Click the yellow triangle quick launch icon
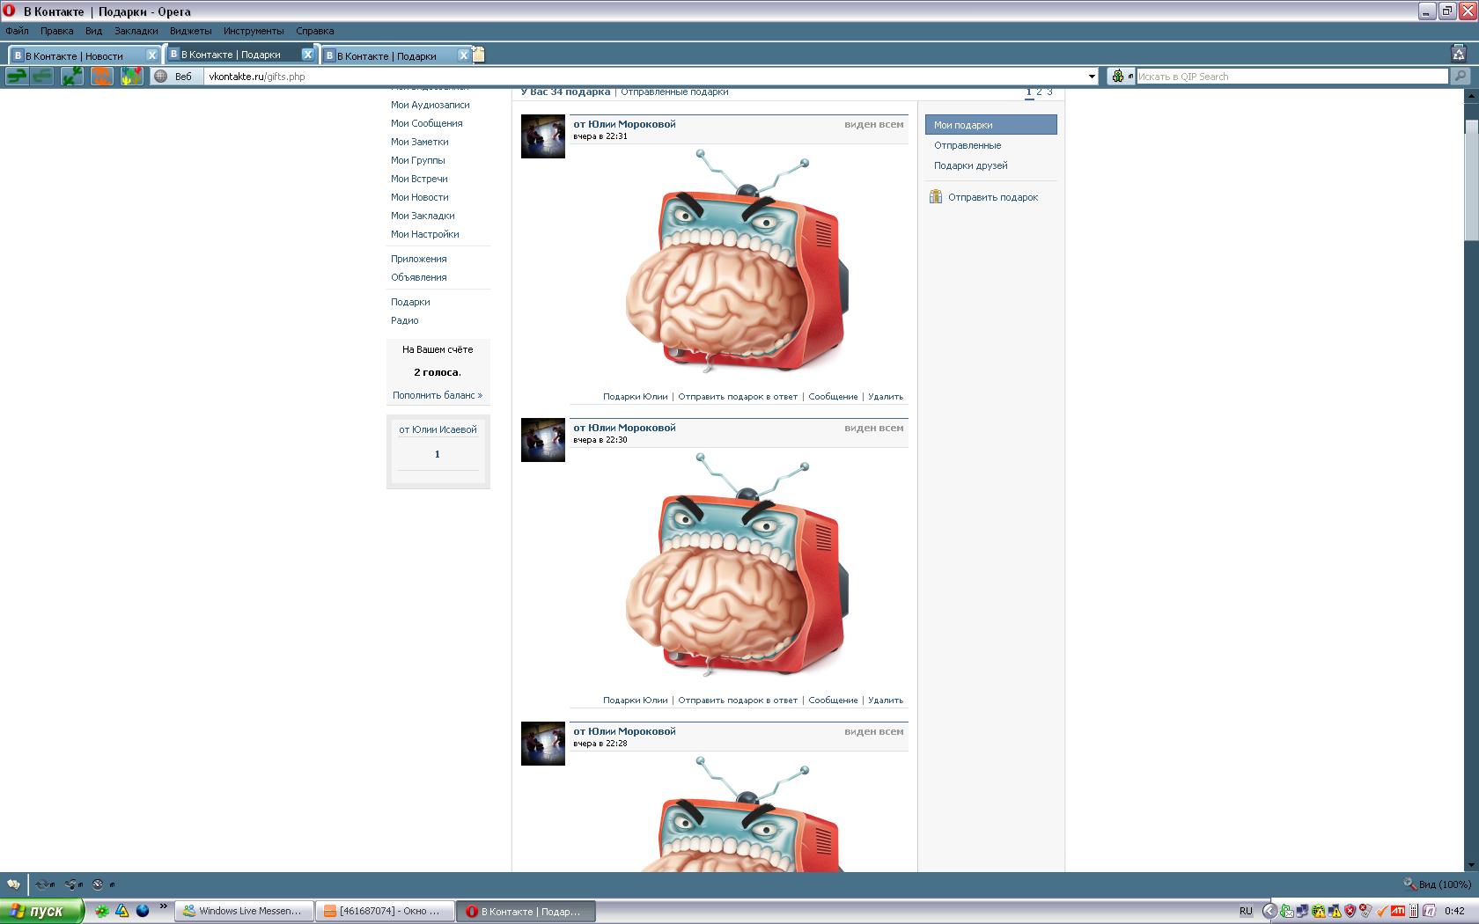Image resolution: width=1479 pixels, height=924 pixels. click(x=122, y=911)
